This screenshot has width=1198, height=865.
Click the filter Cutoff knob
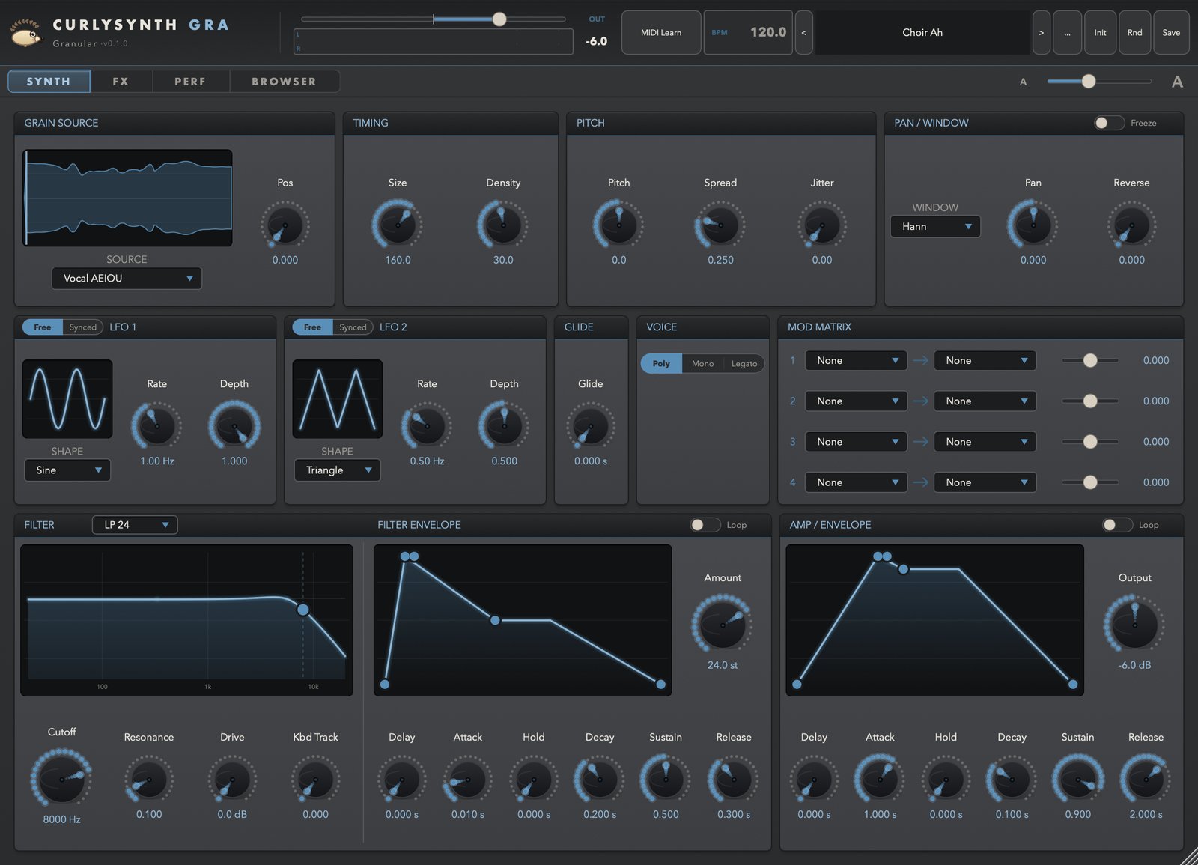pyautogui.click(x=61, y=779)
